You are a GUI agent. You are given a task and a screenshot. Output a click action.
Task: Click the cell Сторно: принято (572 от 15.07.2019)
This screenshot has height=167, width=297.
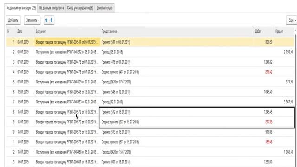pos(120,122)
